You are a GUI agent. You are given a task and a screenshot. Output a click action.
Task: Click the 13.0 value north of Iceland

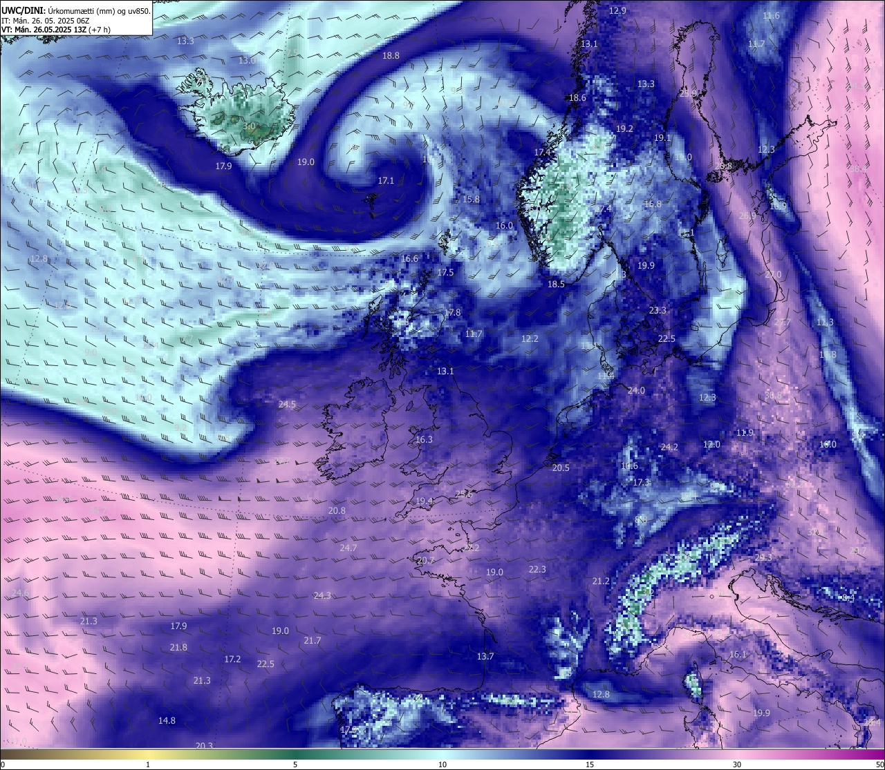click(x=247, y=61)
